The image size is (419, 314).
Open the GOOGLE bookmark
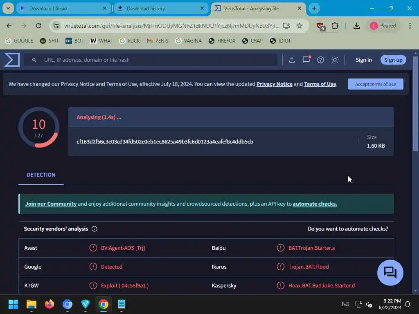[19, 40]
